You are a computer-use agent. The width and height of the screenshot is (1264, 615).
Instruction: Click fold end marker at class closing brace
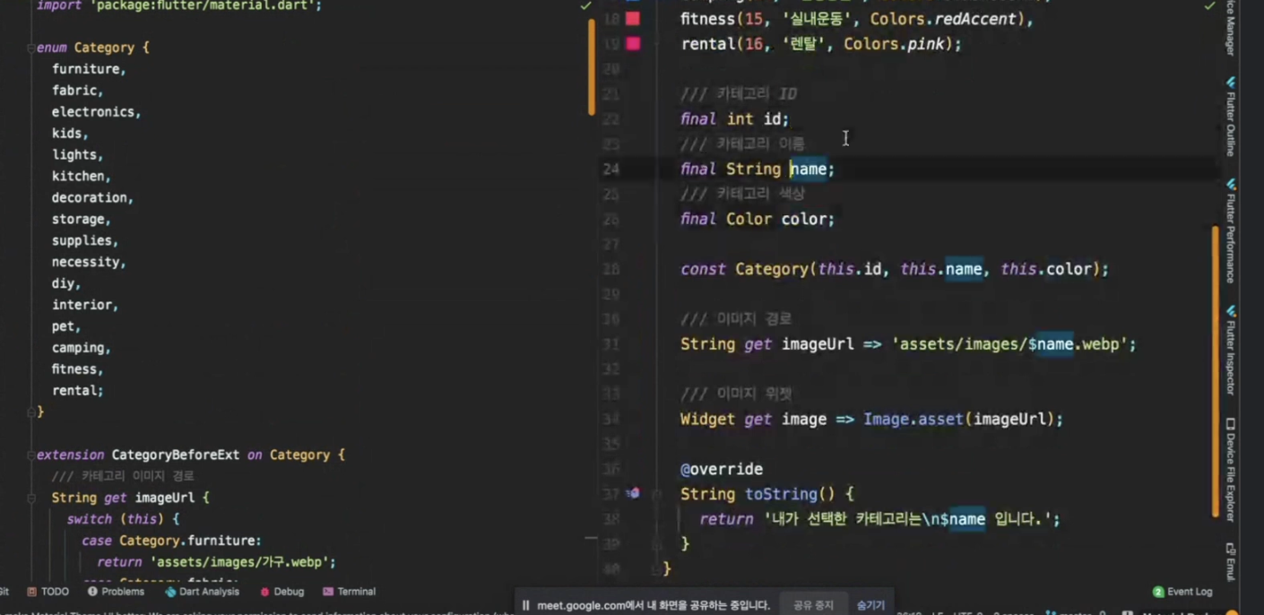coord(656,568)
